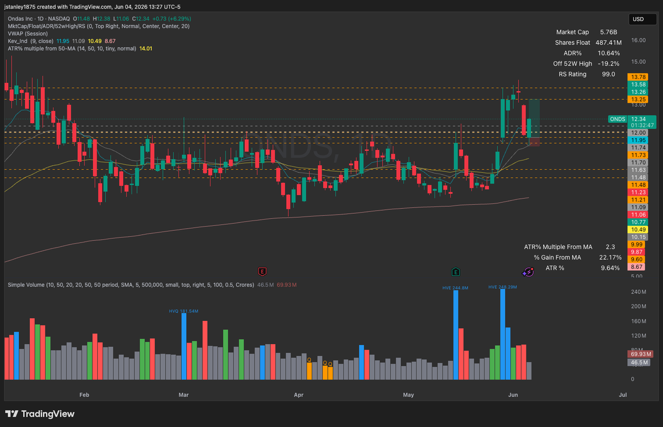
Task: Click the ATR % 9.64% value
Action: click(x=610, y=268)
